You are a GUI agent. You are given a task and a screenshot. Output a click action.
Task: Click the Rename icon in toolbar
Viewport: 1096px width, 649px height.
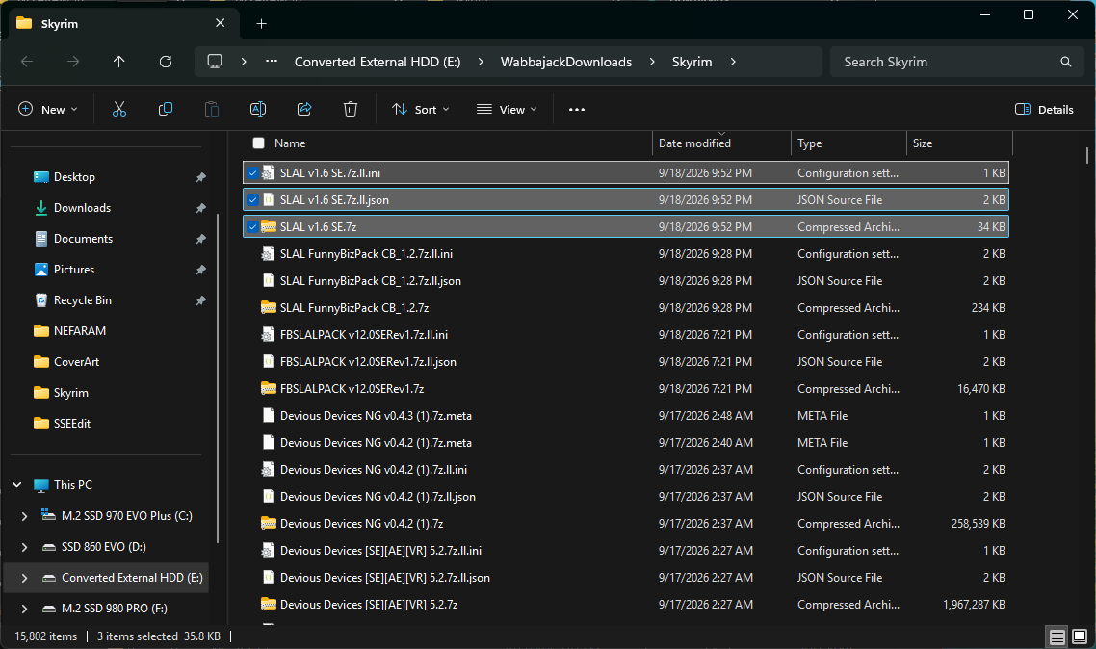coord(258,109)
